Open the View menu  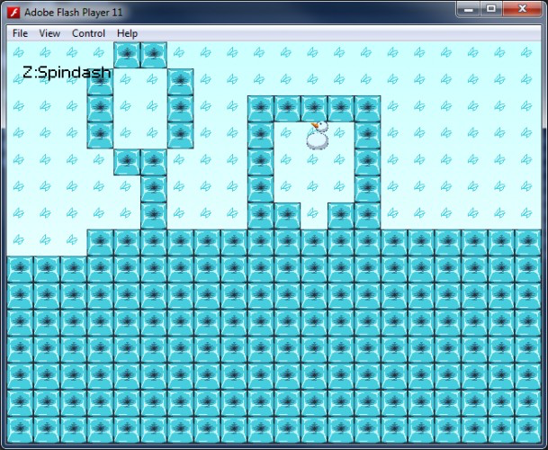(49, 33)
